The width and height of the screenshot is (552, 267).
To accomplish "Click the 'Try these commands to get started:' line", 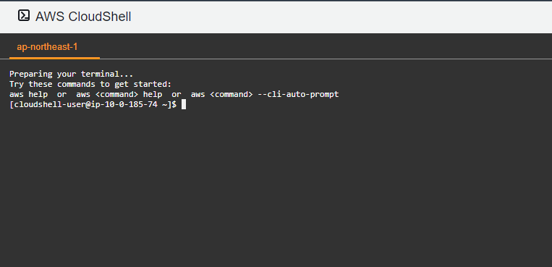I will tap(90, 84).
